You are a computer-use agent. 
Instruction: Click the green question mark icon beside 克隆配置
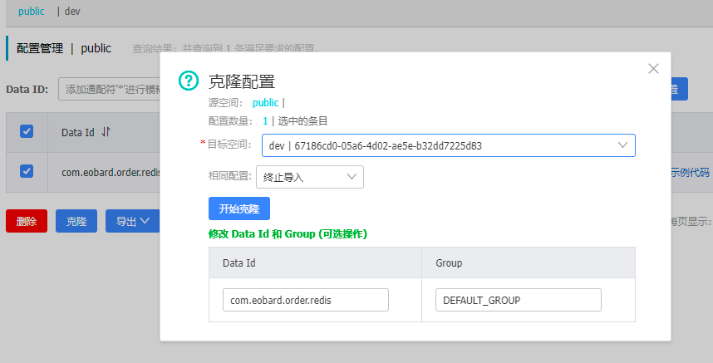tap(189, 81)
